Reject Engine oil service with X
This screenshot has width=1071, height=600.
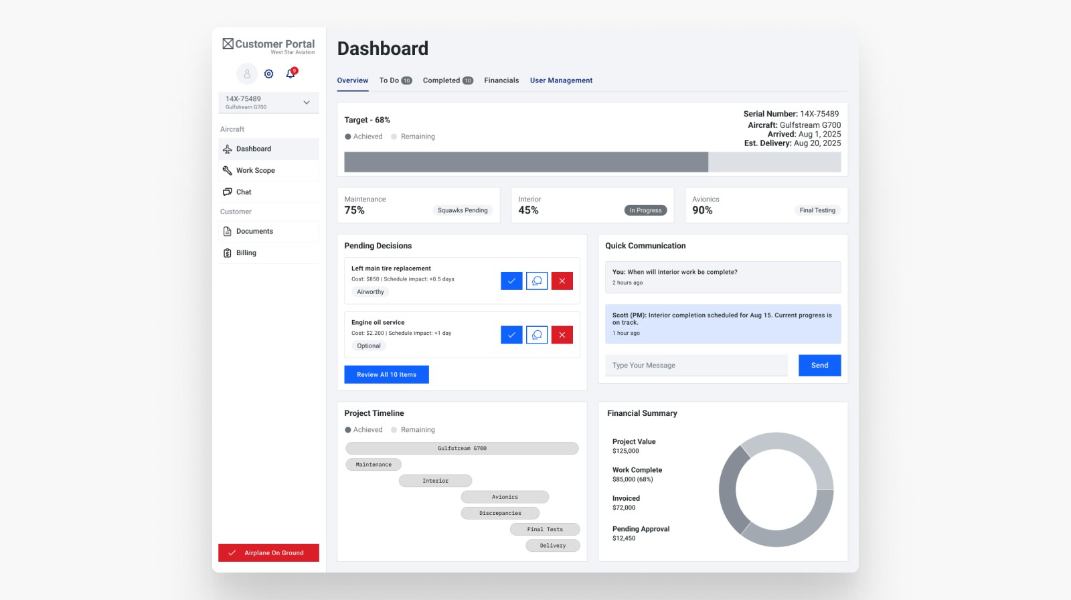point(562,335)
